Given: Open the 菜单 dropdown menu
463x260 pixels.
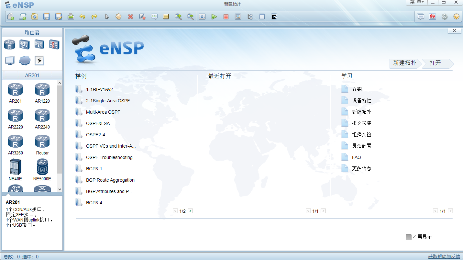Looking at the screenshot, I should point(417,3).
